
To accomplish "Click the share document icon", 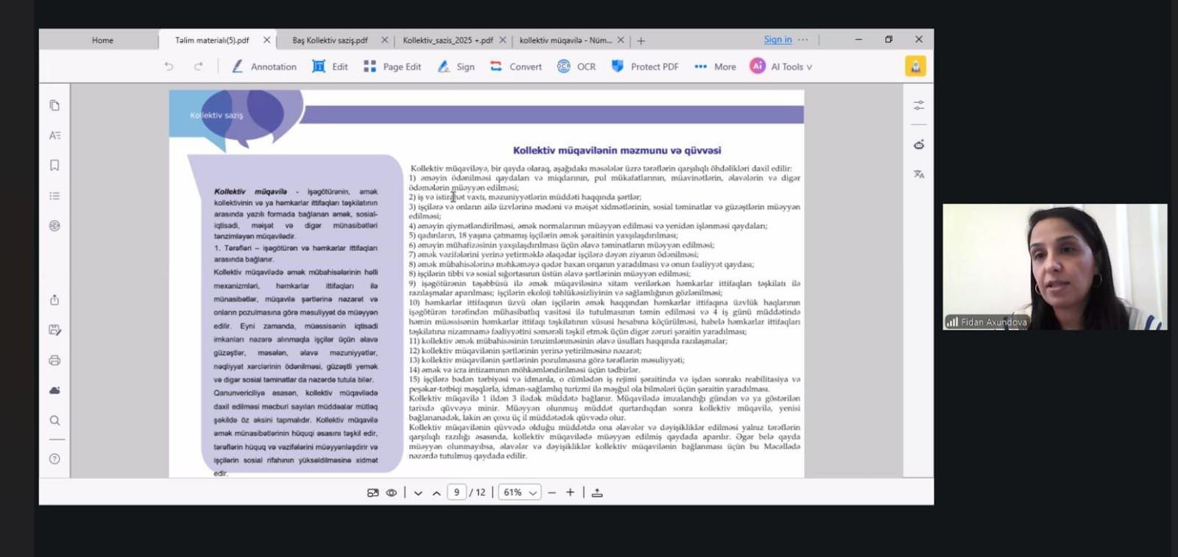I will pos(54,300).
